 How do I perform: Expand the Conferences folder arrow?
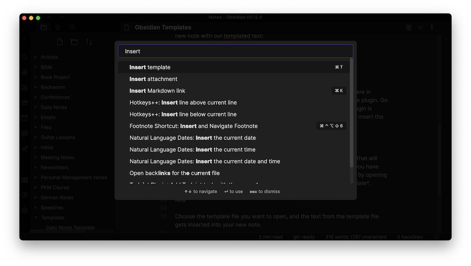coord(36,97)
